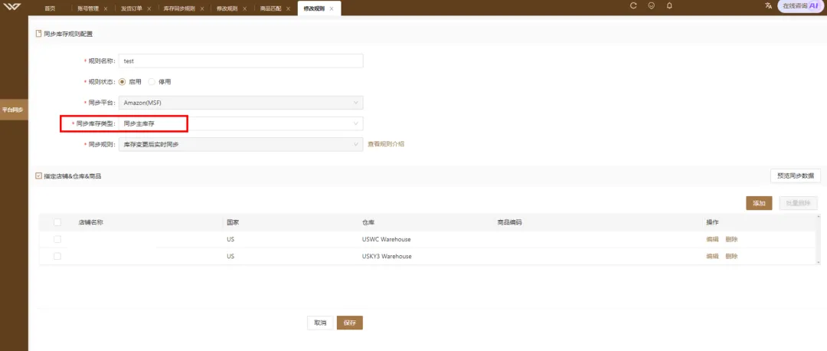Click the USWC Warehouse cell
The width and height of the screenshot is (827, 351).
tap(386, 239)
